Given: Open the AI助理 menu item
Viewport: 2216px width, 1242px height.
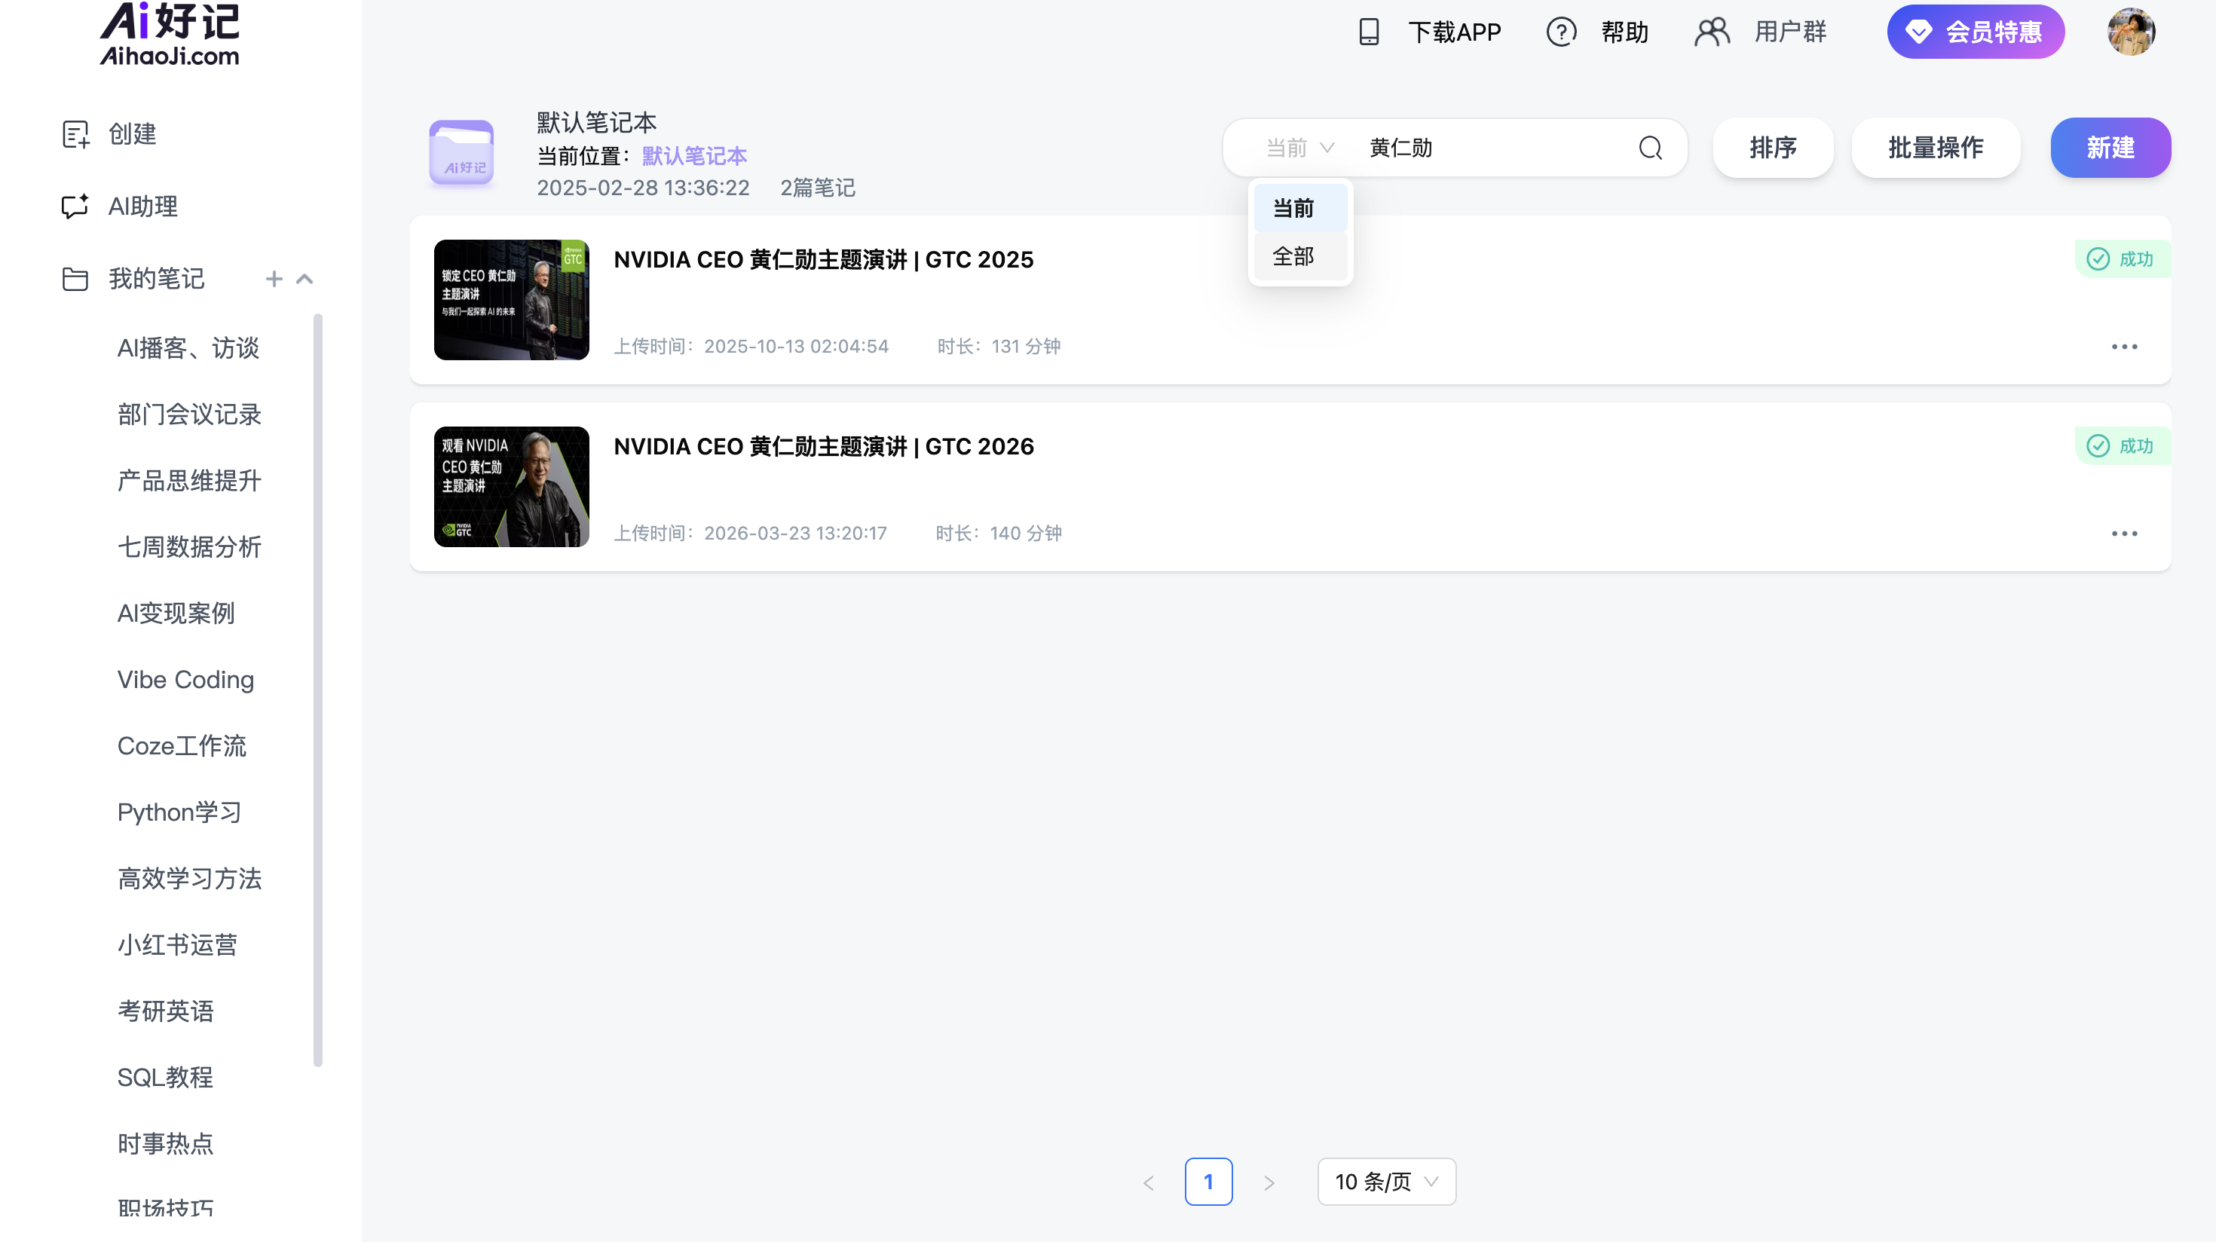Looking at the screenshot, I should (142, 206).
